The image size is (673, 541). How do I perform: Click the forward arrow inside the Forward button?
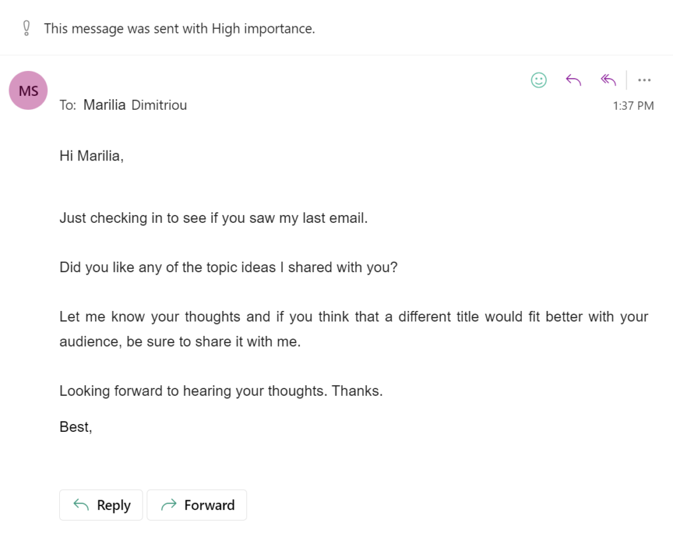[167, 505]
